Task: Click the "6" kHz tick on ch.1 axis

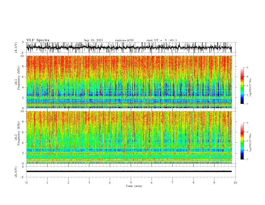Action: (23, 77)
